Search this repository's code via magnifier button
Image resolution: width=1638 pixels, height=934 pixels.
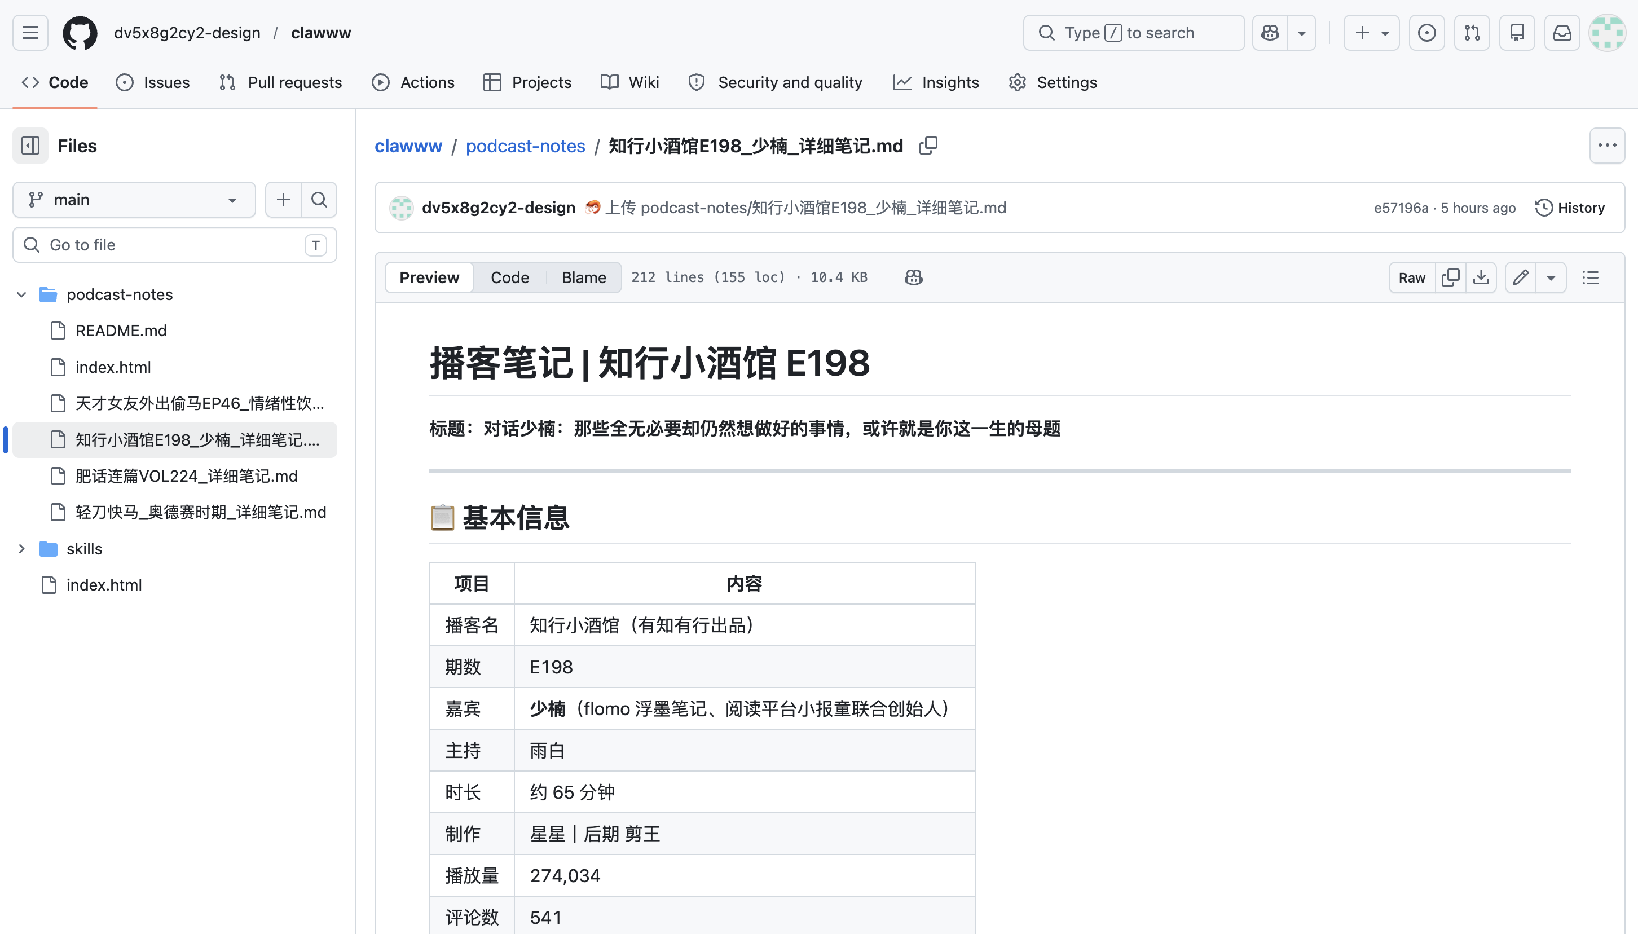click(x=319, y=200)
